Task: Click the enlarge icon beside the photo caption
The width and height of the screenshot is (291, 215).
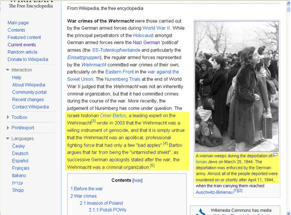Action: [x=275, y=154]
